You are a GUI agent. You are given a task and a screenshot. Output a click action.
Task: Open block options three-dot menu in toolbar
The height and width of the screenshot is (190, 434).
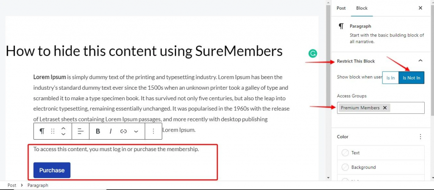point(153,131)
